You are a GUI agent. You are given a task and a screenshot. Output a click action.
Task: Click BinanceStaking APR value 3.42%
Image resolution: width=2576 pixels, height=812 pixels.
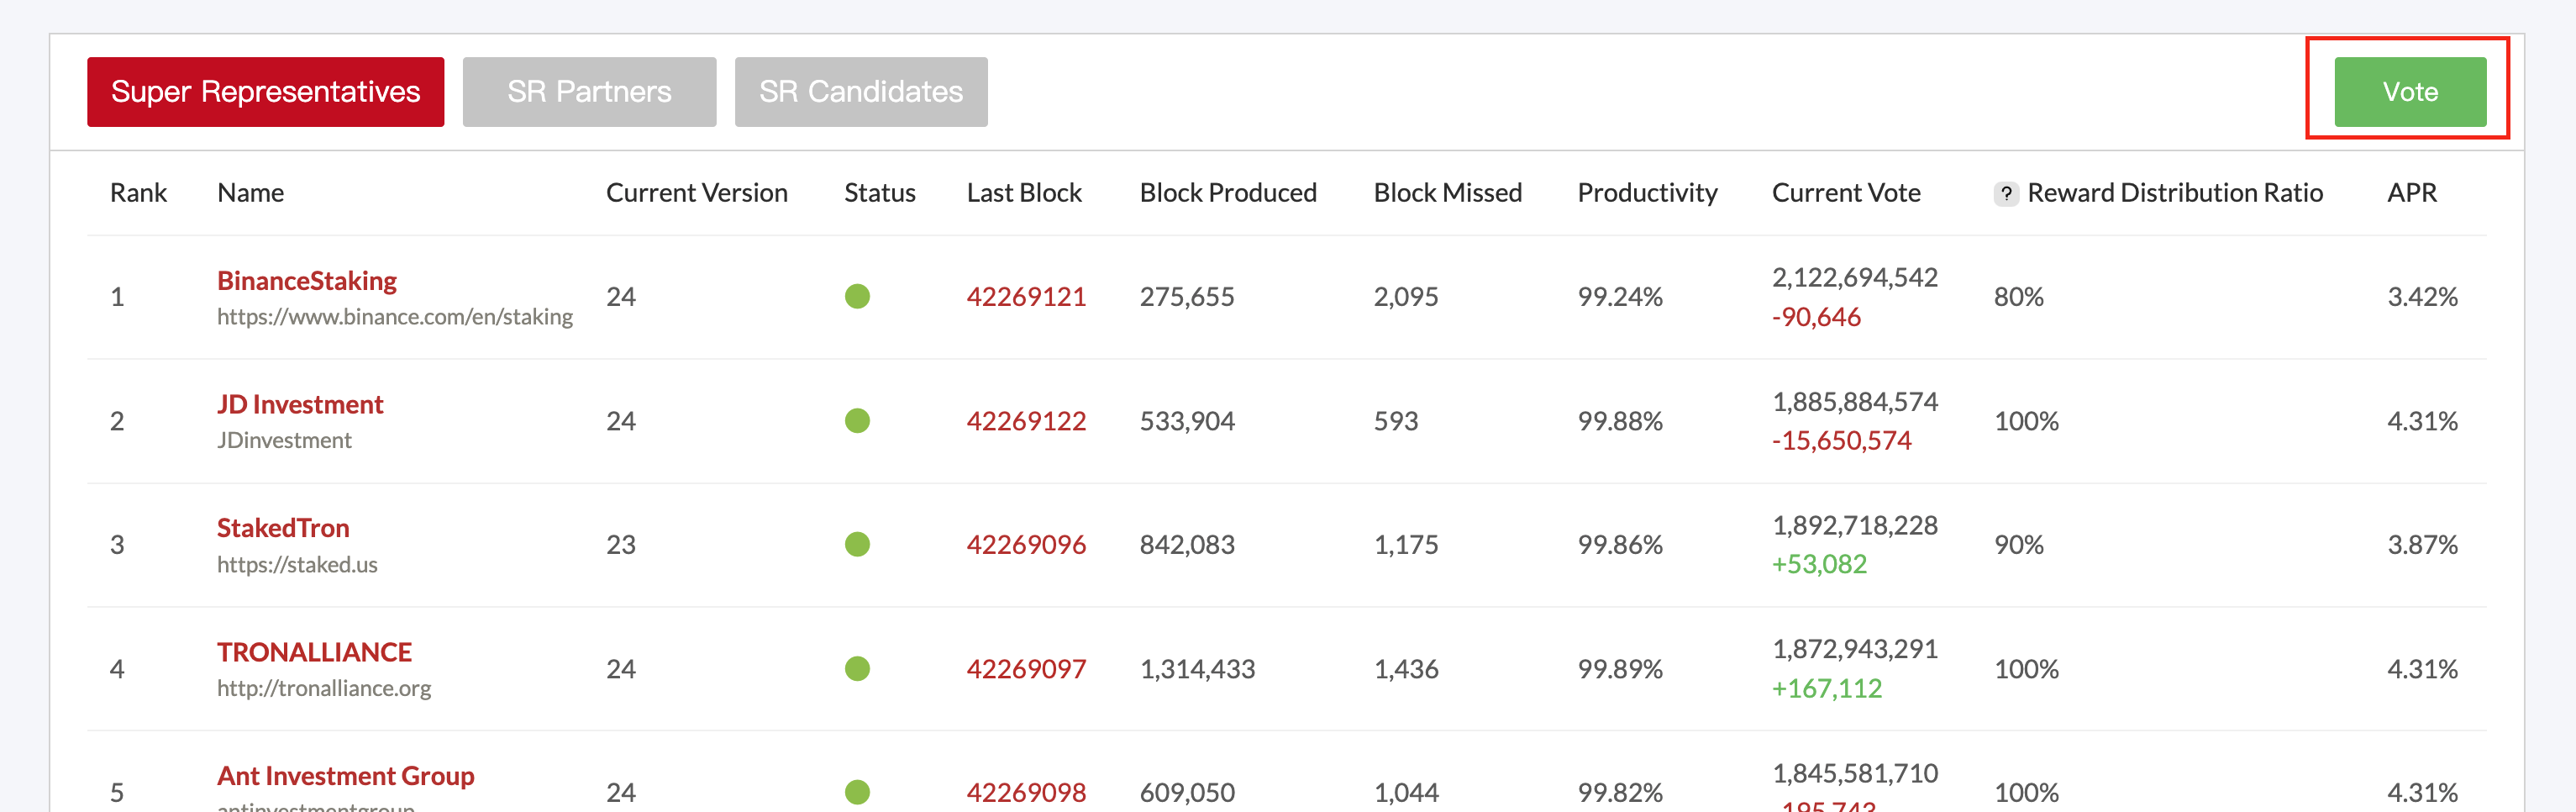tap(2422, 297)
